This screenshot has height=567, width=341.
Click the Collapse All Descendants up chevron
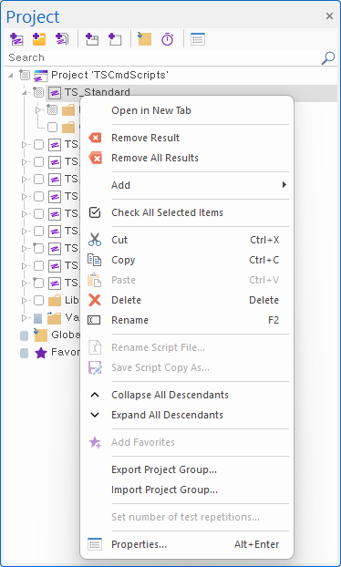tap(95, 395)
